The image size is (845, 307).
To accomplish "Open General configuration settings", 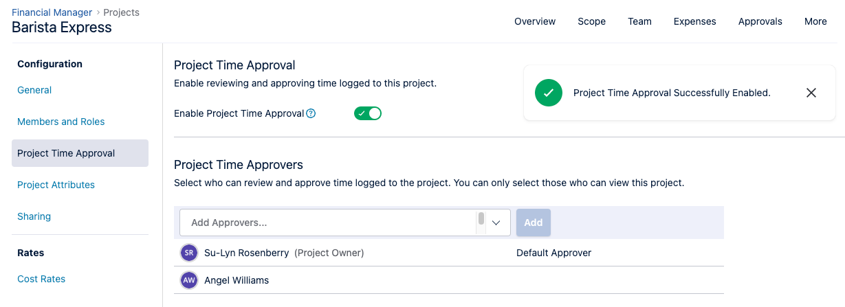I will [34, 90].
